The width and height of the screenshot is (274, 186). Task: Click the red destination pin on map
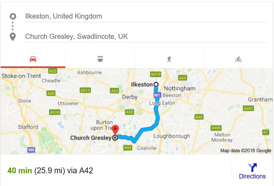[115, 130]
